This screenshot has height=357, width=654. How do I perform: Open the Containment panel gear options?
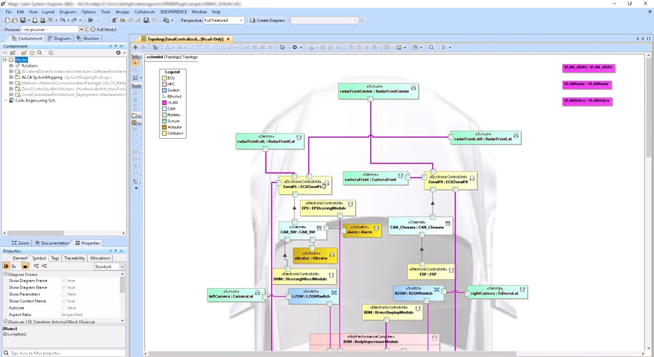118,52
